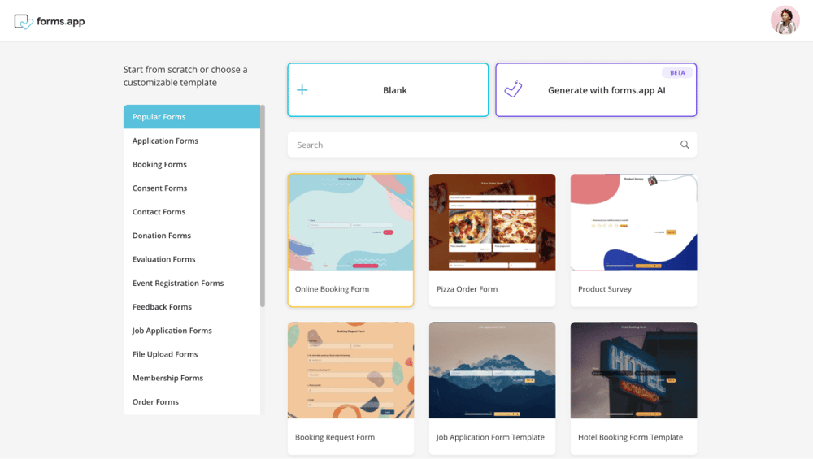Image resolution: width=813 pixels, height=459 pixels.
Task: Open Event Registration Forms category
Action: point(178,283)
